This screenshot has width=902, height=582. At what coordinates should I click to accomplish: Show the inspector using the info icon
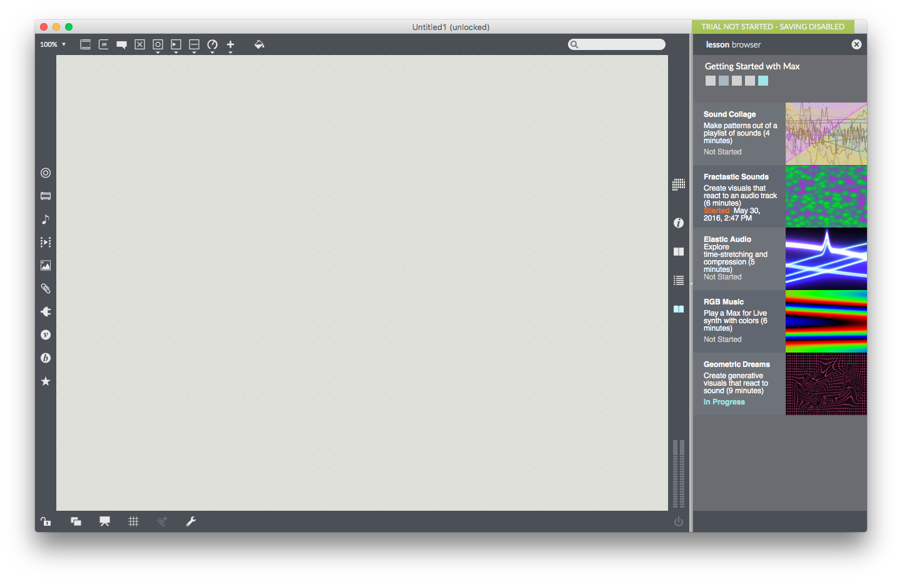click(679, 223)
